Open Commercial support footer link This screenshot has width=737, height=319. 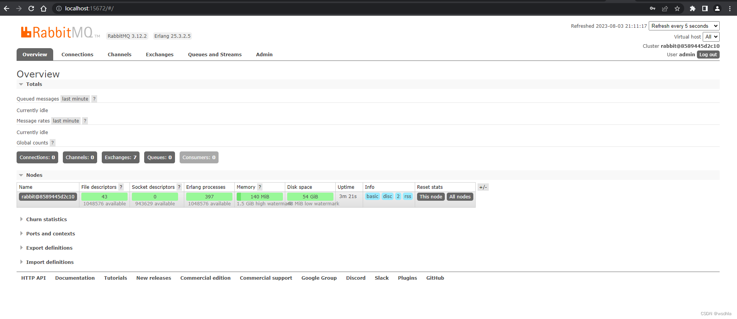click(266, 278)
